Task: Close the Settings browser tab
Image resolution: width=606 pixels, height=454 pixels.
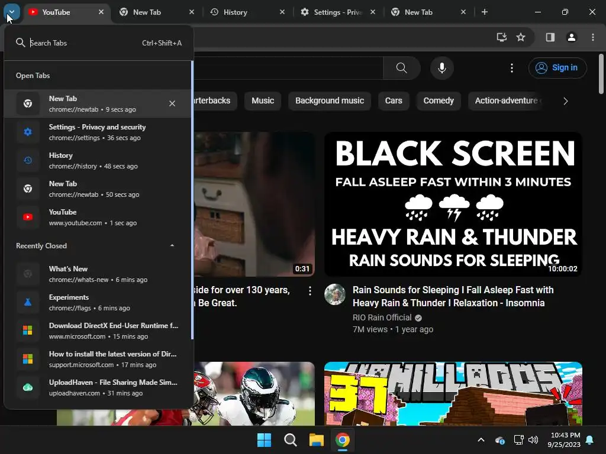Action: click(x=373, y=12)
